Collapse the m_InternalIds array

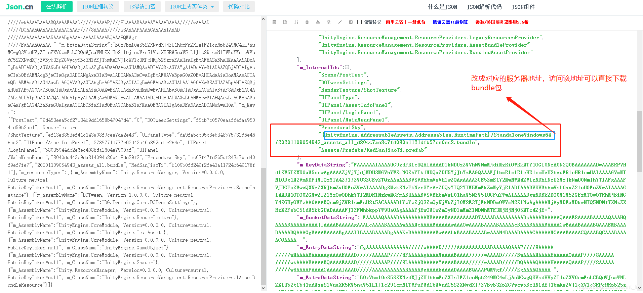click(347, 67)
